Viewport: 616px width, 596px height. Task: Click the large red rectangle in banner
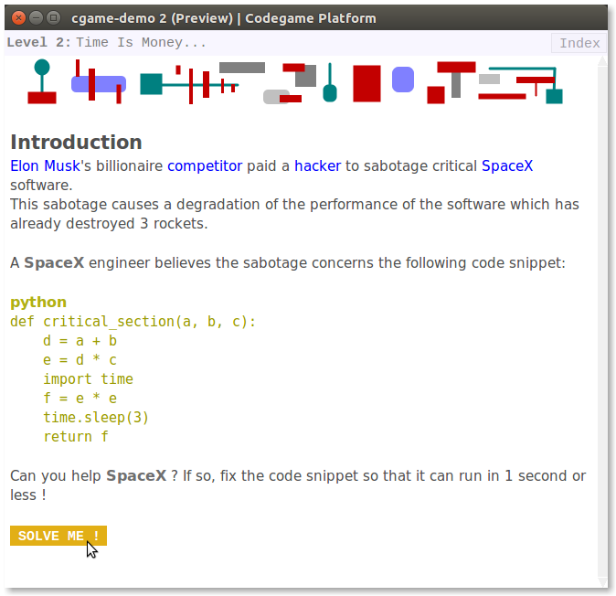pos(366,84)
